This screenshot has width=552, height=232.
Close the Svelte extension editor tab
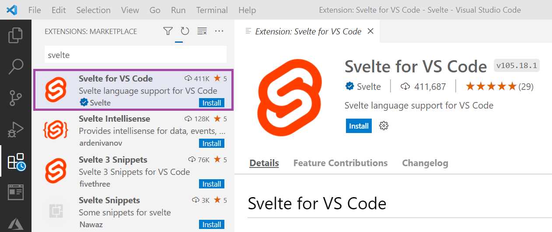pos(370,31)
